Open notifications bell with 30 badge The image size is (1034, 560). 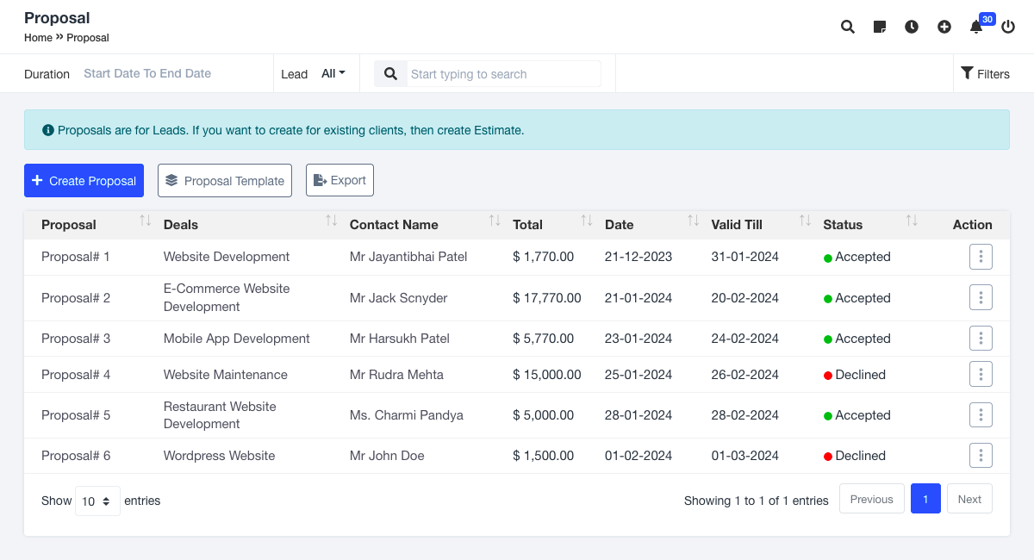click(976, 27)
